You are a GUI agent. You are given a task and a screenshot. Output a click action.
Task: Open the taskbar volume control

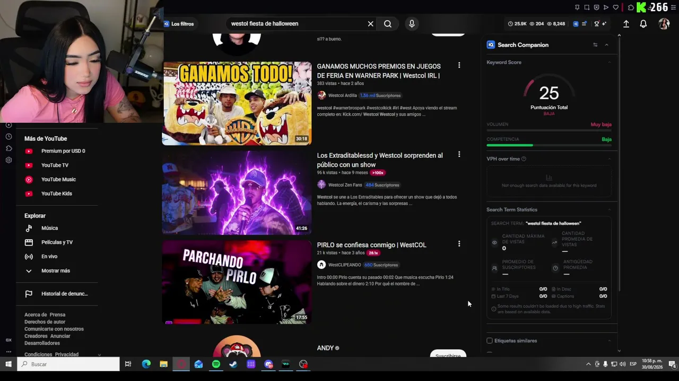click(x=623, y=364)
